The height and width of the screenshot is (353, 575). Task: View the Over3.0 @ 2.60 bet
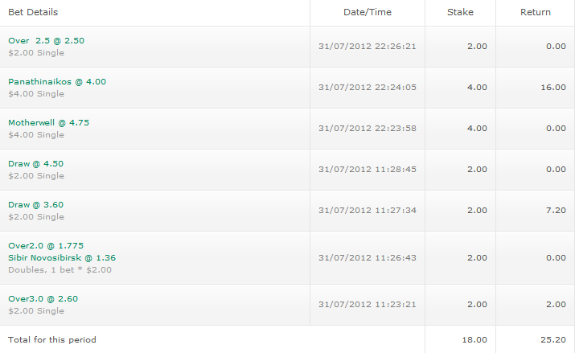(43, 298)
